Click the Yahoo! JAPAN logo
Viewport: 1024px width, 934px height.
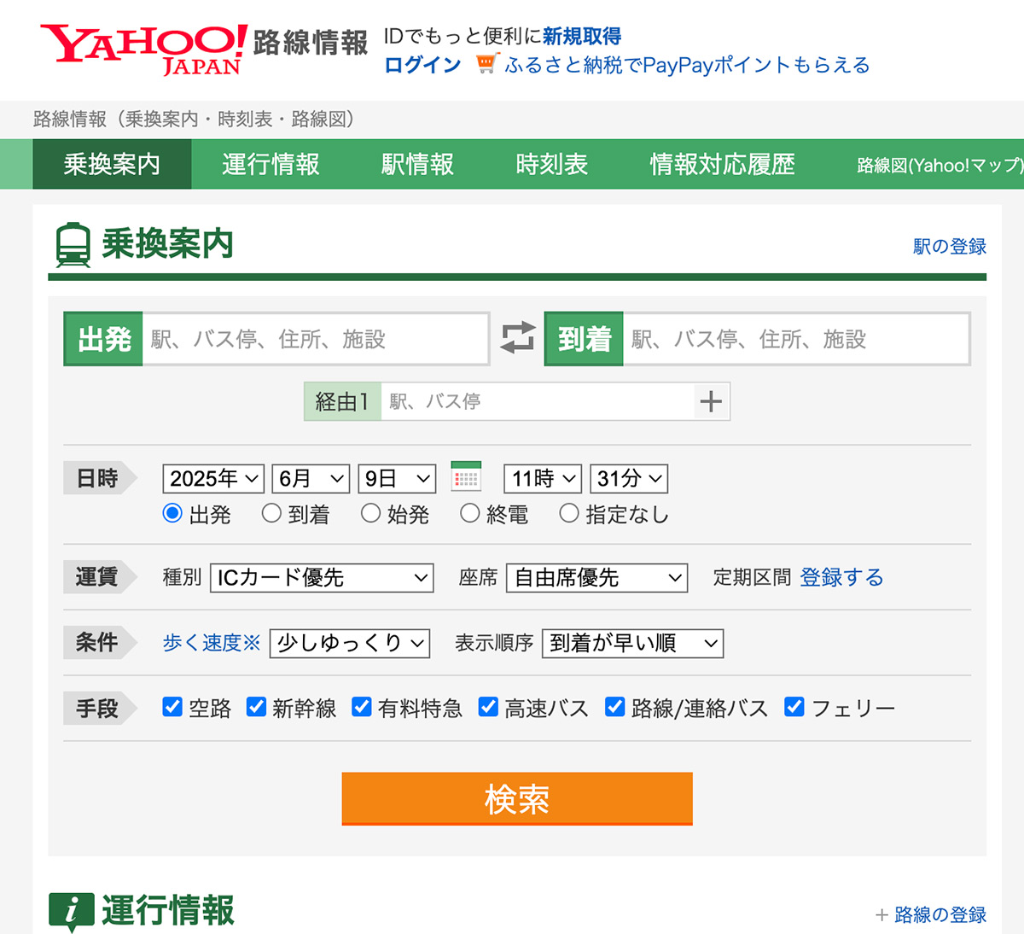pos(143,50)
